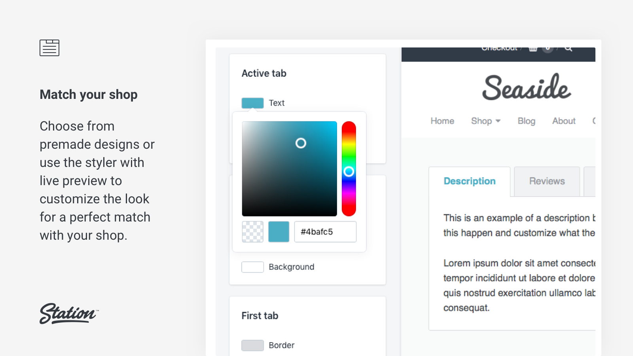Screen dimensions: 633x356
Task: Click the Home navigation item
Action: pyautogui.click(x=442, y=121)
